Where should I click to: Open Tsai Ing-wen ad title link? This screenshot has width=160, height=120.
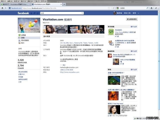pos(115,104)
